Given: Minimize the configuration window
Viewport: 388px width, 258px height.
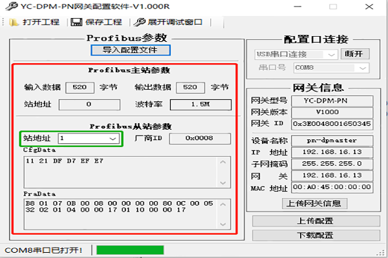Looking at the screenshot, I should click(297, 6).
